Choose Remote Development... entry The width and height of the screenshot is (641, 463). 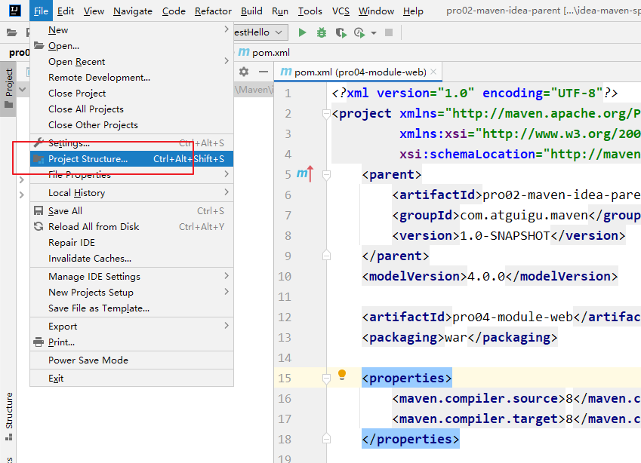(131, 77)
